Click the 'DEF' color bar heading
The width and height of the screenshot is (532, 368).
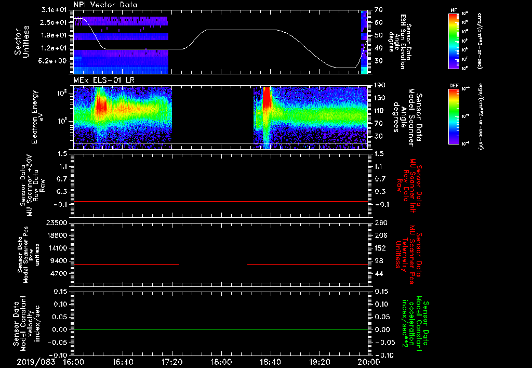coord(454,86)
